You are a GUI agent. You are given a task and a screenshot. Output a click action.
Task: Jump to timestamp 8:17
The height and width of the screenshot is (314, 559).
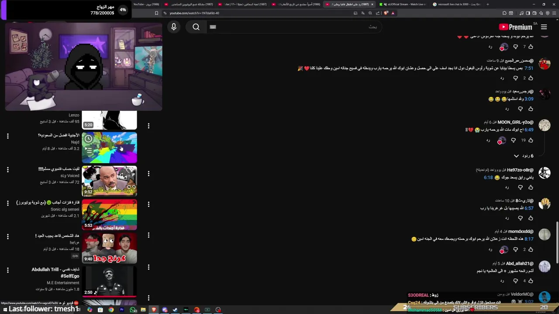[x=529, y=239]
